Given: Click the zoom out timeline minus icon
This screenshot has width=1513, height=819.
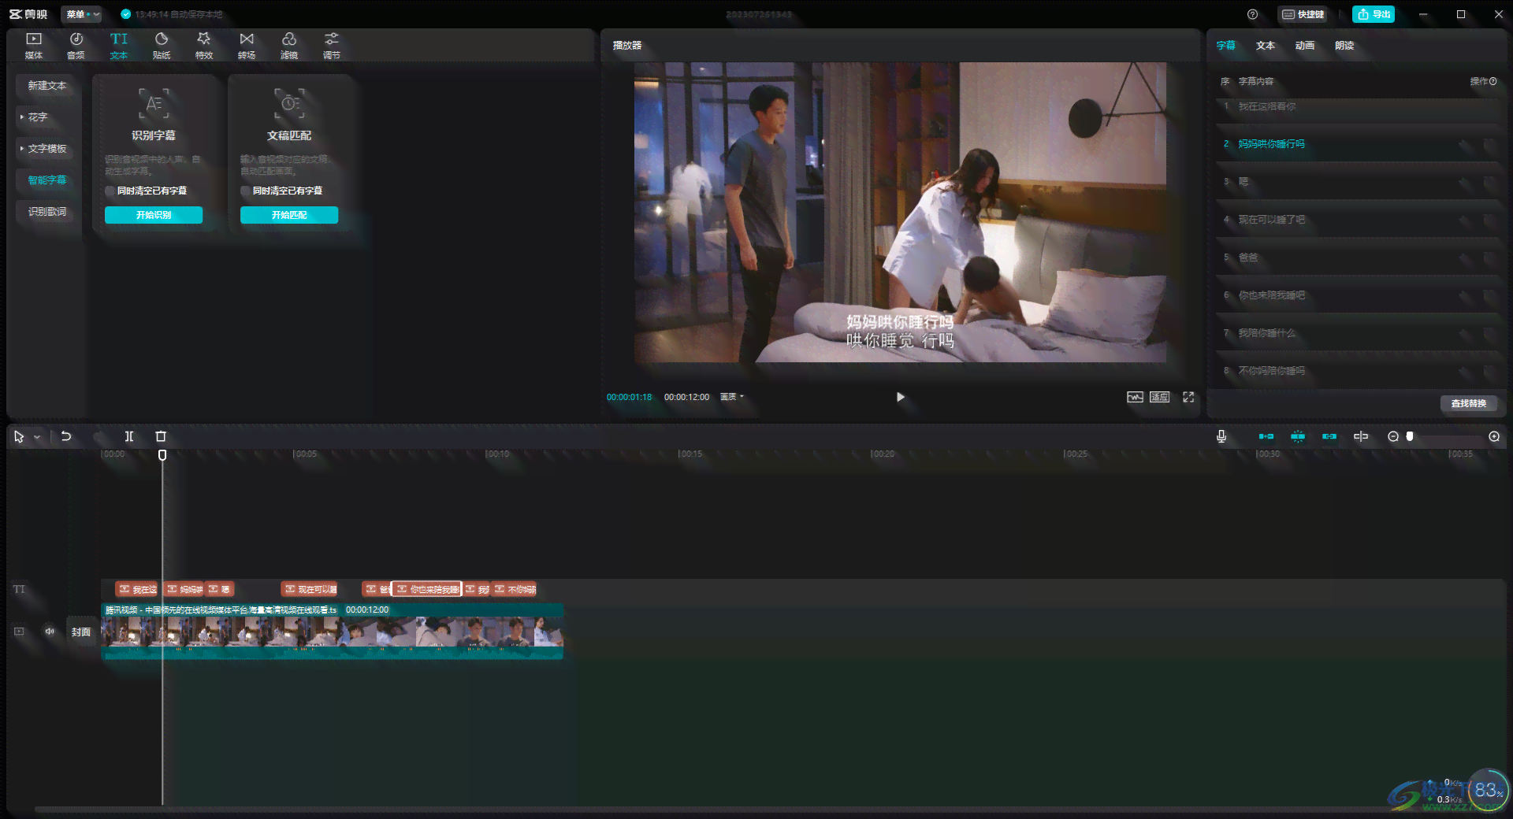Looking at the screenshot, I should click(1393, 436).
